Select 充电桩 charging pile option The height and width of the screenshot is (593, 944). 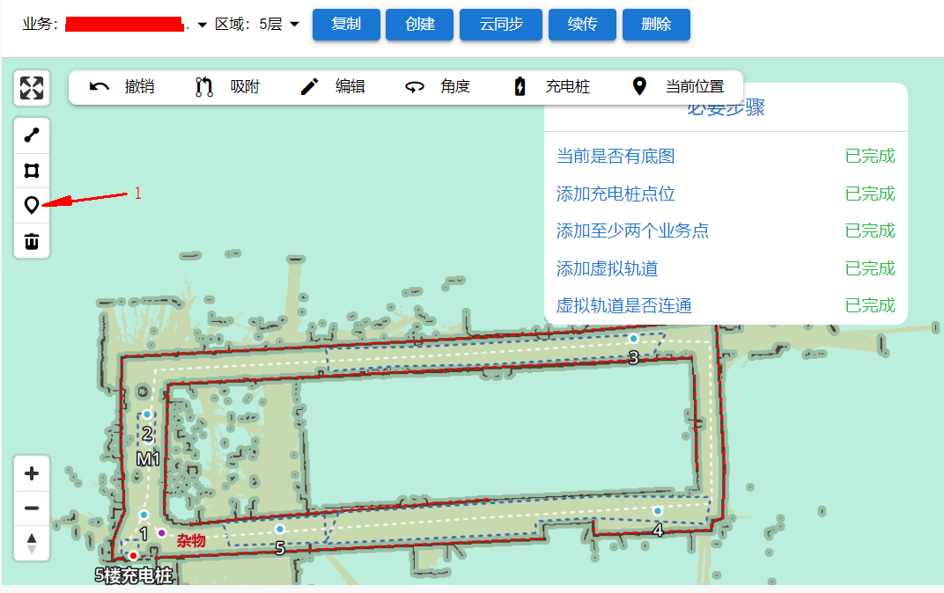(x=551, y=86)
